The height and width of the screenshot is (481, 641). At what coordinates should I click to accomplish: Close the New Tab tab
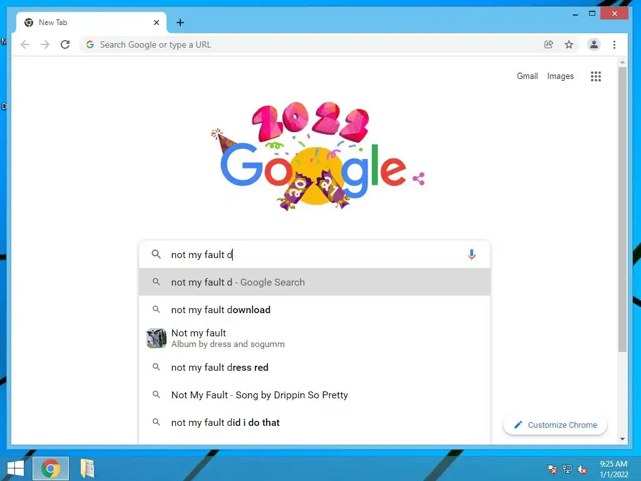pyautogui.click(x=156, y=23)
